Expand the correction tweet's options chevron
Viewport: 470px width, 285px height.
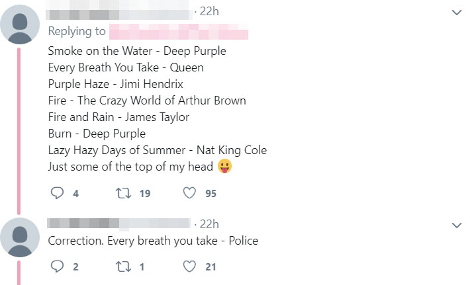[x=455, y=225]
